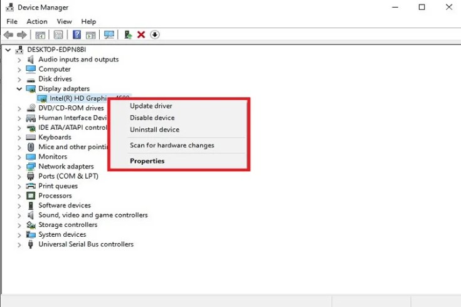Image resolution: width=461 pixels, height=307 pixels.
Task: Click the Network adapters icon
Action: (x=31, y=167)
